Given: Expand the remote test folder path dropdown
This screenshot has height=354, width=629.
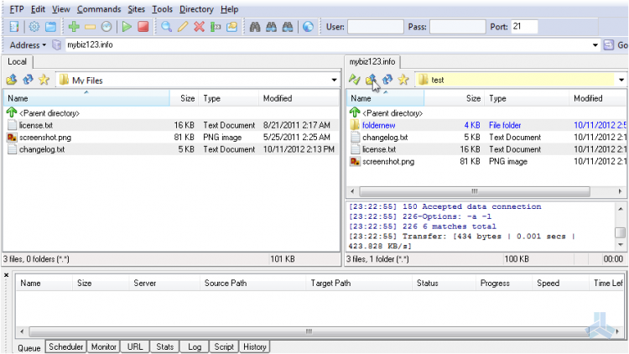Looking at the screenshot, I should [621, 80].
